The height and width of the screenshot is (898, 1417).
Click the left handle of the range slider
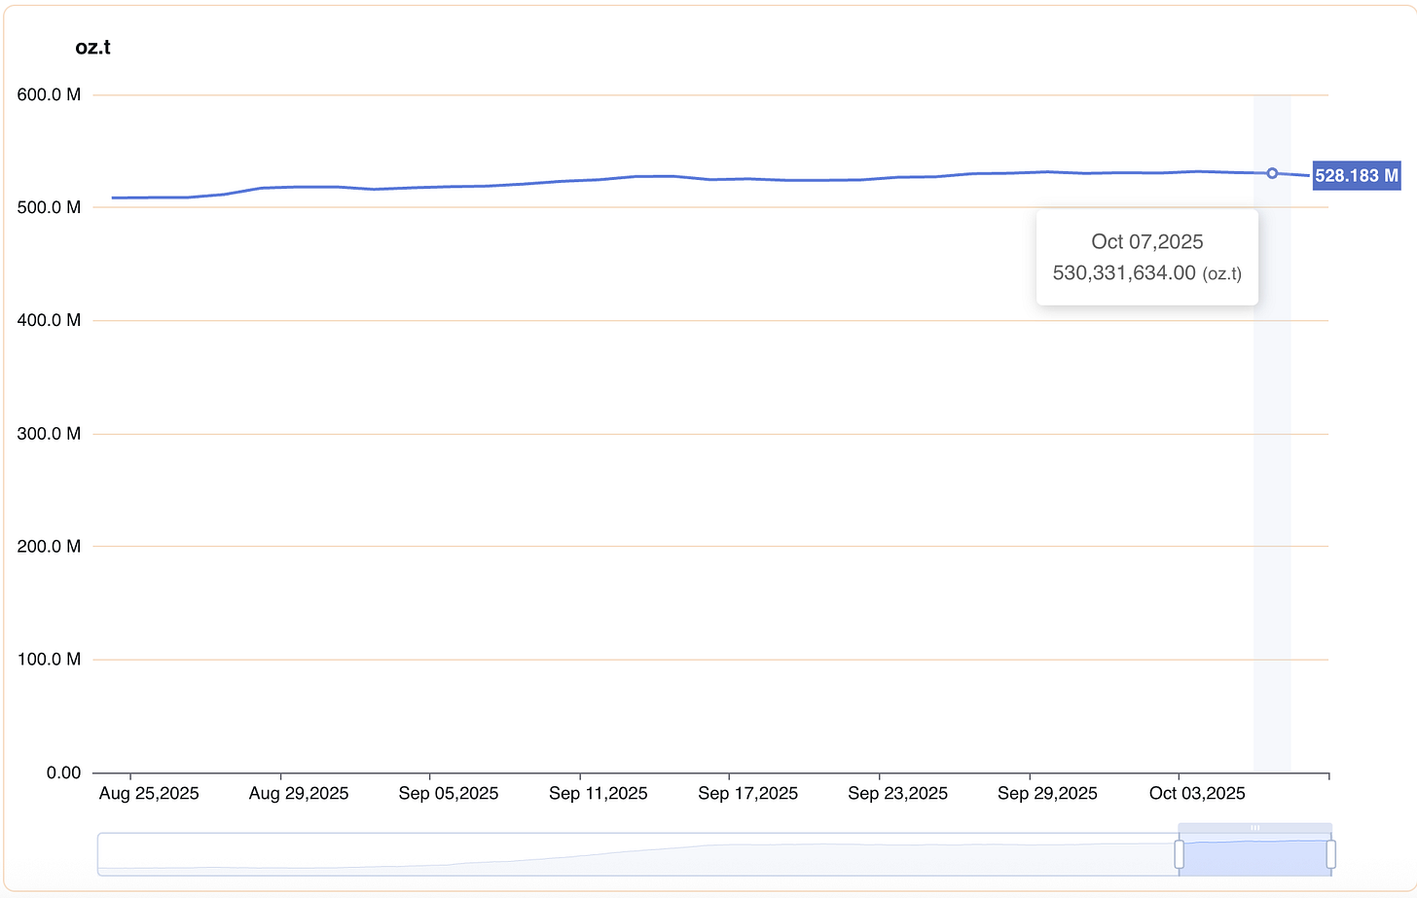1179,854
